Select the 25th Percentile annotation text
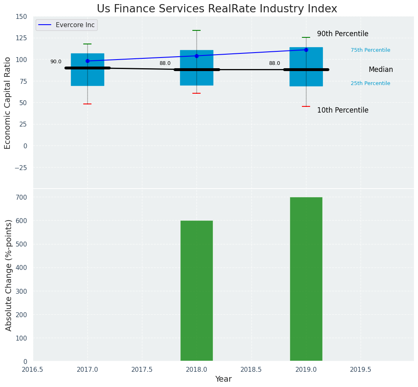Image resolution: width=418 pixels, height=387 pixels. pos(370,83)
